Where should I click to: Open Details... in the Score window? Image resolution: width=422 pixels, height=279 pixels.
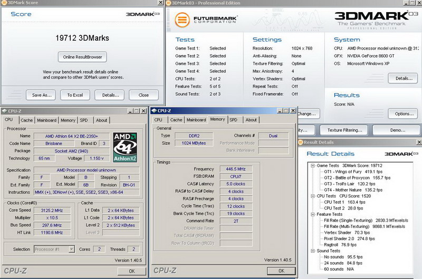tap(110, 95)
